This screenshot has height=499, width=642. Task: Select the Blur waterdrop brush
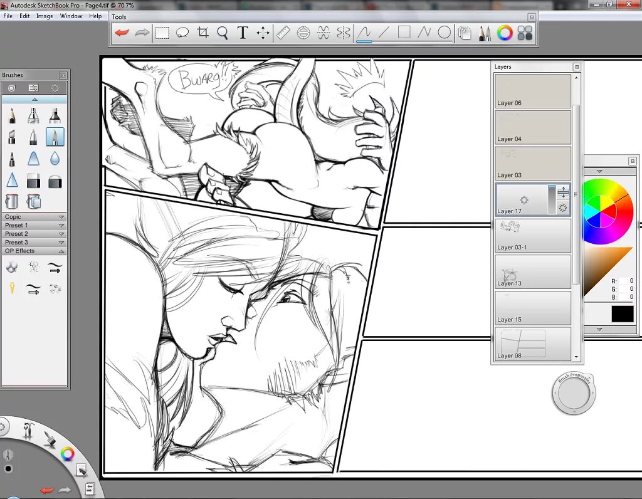[x=55, y=159]
